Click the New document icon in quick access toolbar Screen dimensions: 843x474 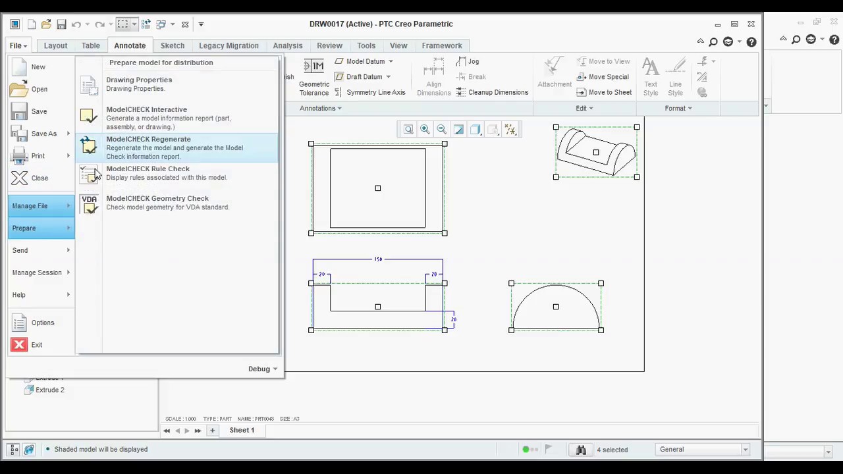30,24
